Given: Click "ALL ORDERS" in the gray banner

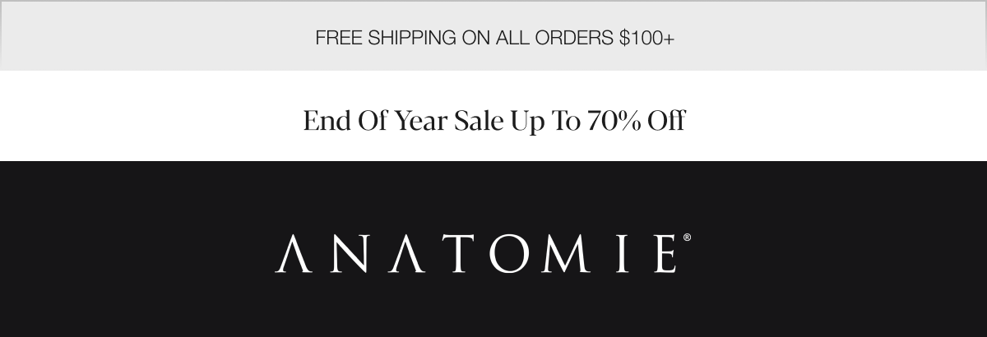Looking at the screenshot, I should click(x=555, y=38).
